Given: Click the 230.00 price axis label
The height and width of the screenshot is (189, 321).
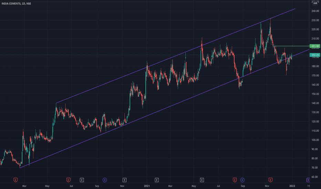Looking at the screenshot, I should click(x=315, y=20).
